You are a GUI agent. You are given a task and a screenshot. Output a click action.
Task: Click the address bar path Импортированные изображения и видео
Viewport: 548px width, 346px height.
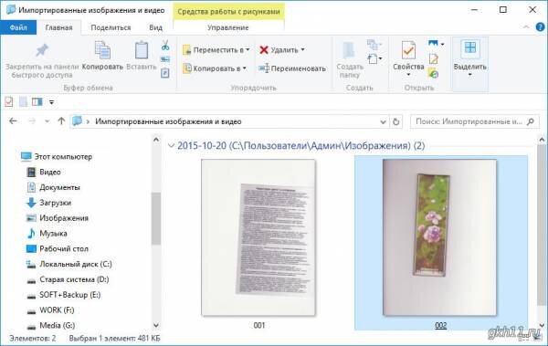168,121
